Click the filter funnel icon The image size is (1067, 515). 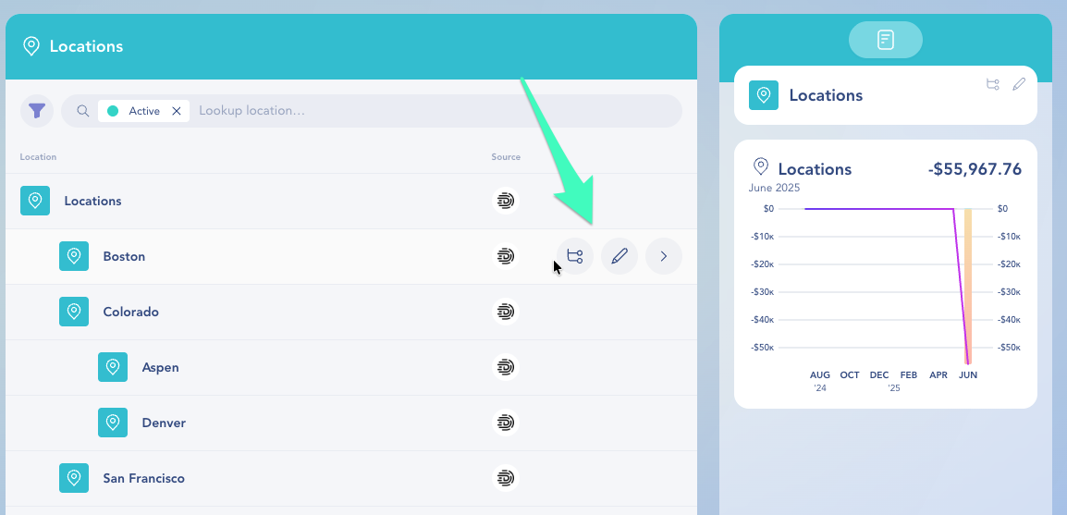coord(36,111)
